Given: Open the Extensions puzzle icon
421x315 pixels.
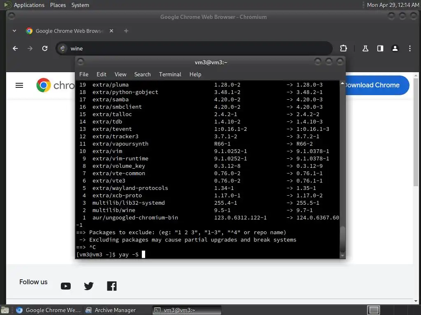Looking at the screenshot, I should 343,48.
